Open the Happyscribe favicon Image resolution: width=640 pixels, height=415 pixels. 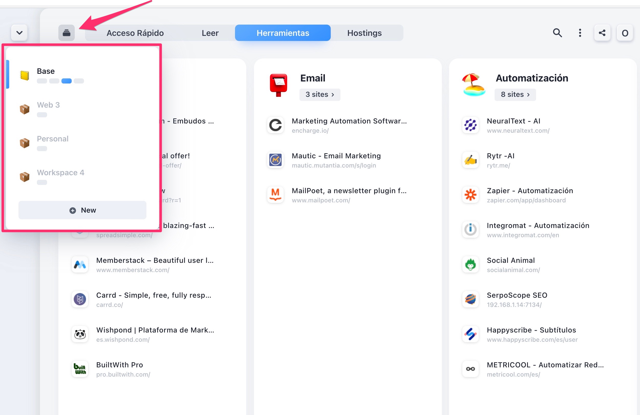[470, 334]
